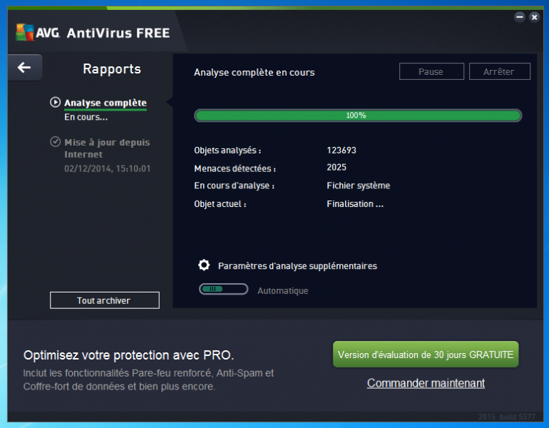Select the Analyse complète report entry
Viewport: 549px width, 428px height.
pyautogui.click(x=106, y=103)
